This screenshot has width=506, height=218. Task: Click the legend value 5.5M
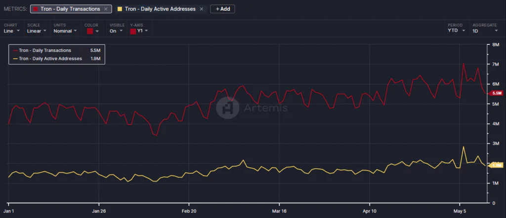(x=96, y=50)
